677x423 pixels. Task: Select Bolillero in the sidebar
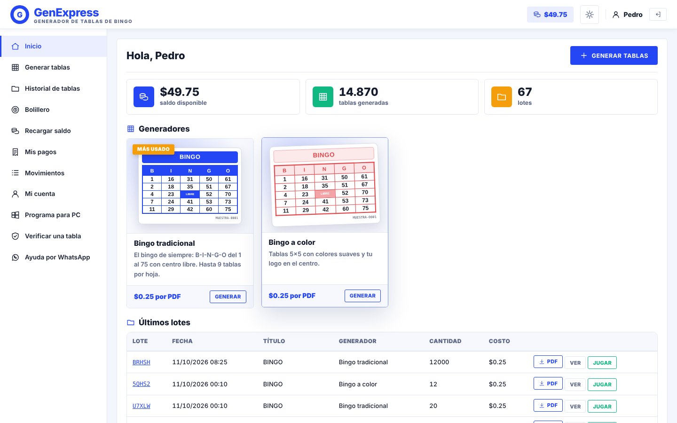pyautogui.click(x=54, y=110)
